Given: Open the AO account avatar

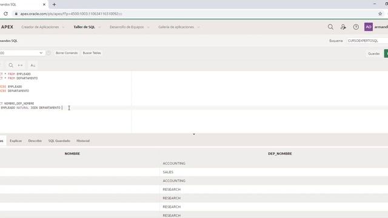Looking at the screenshot, I should point(368,27).
